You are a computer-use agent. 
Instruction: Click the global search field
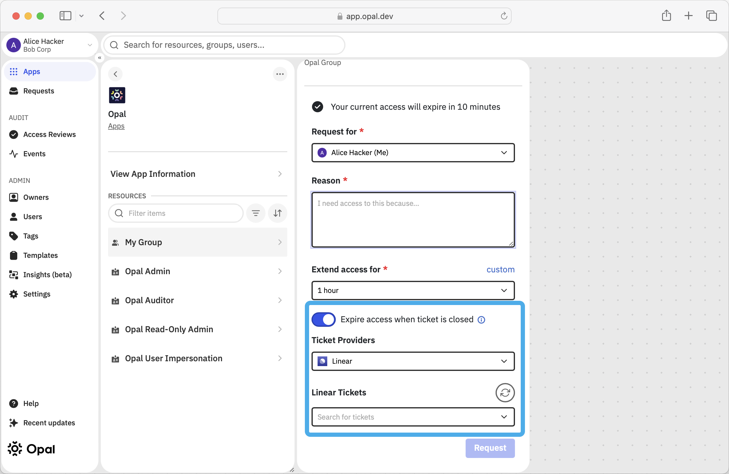pyautogui.click(x=225, y=45)
